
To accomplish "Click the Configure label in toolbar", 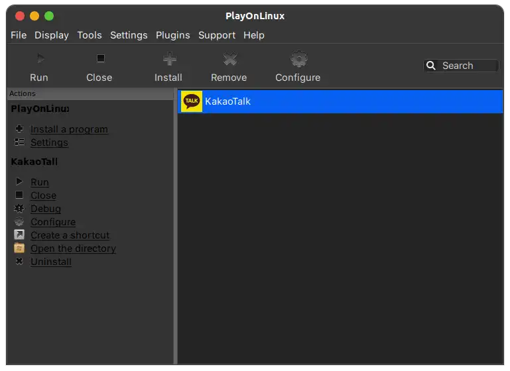I will click(298, 78).
